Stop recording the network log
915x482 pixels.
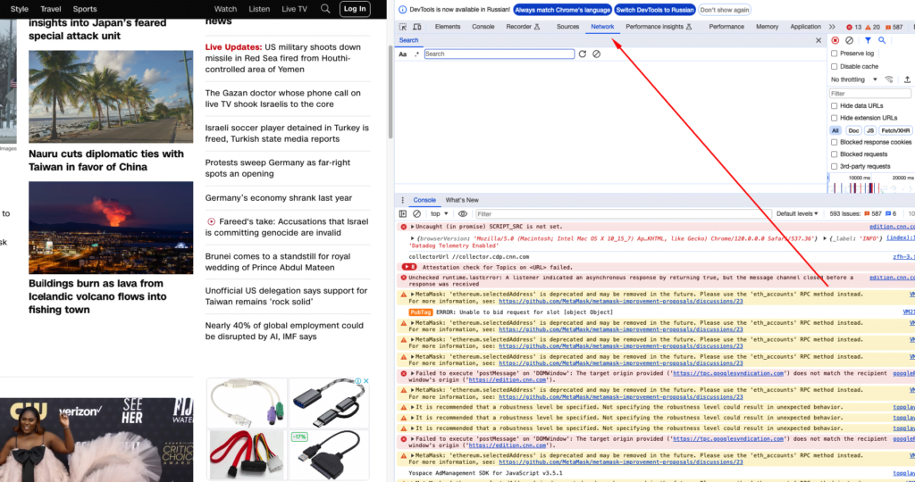coord(835,40)
